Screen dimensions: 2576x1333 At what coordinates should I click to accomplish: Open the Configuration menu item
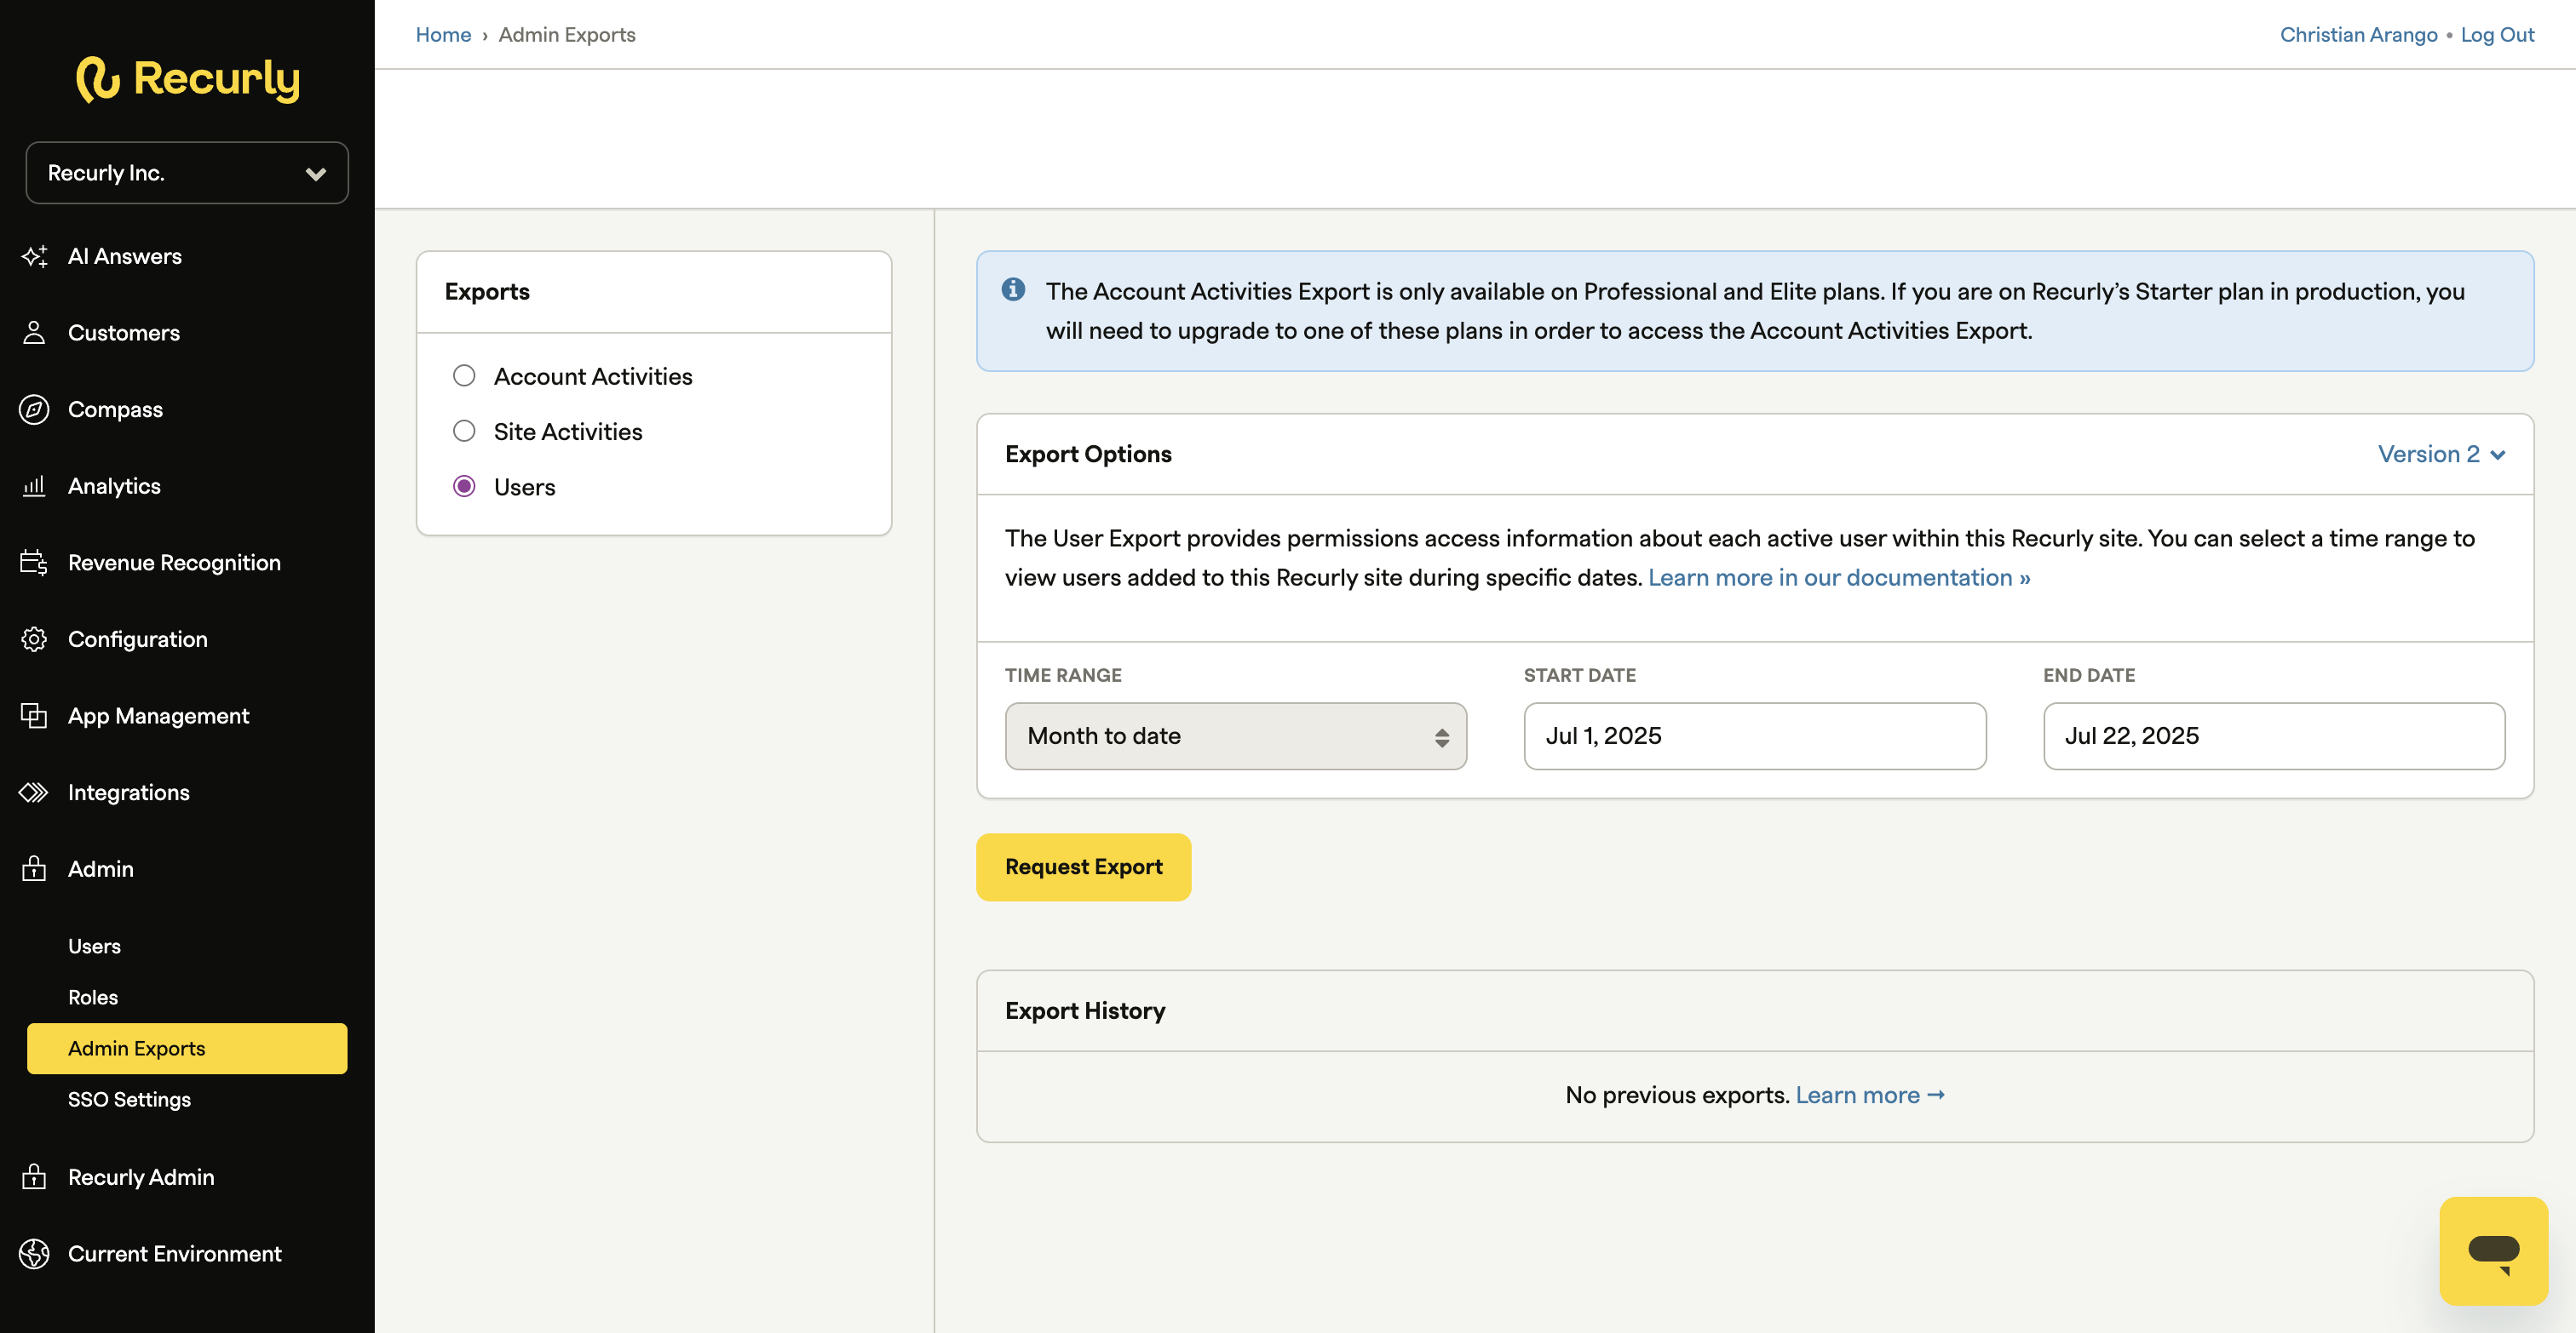(x=138, y=639)
